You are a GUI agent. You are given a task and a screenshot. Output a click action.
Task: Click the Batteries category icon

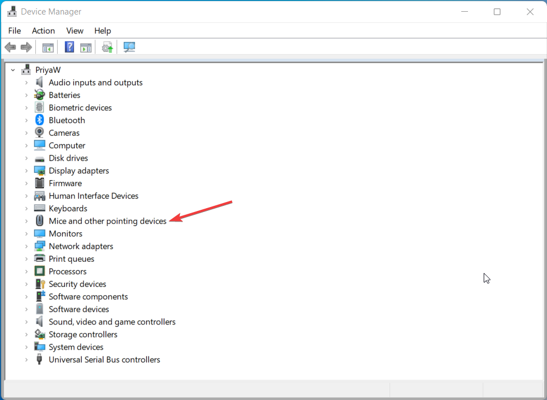tap(39, 95)
